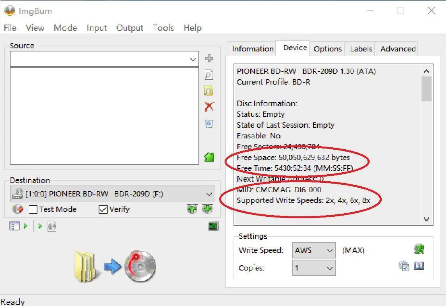Click the green up arrow beside Source list

(x=209, y=157)
